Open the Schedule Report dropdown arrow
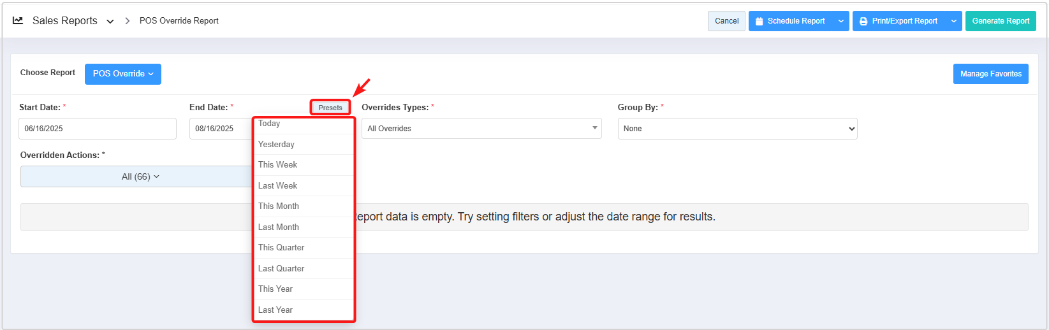The width and height of the screenshot is (1049, 330). pos(841,21)
